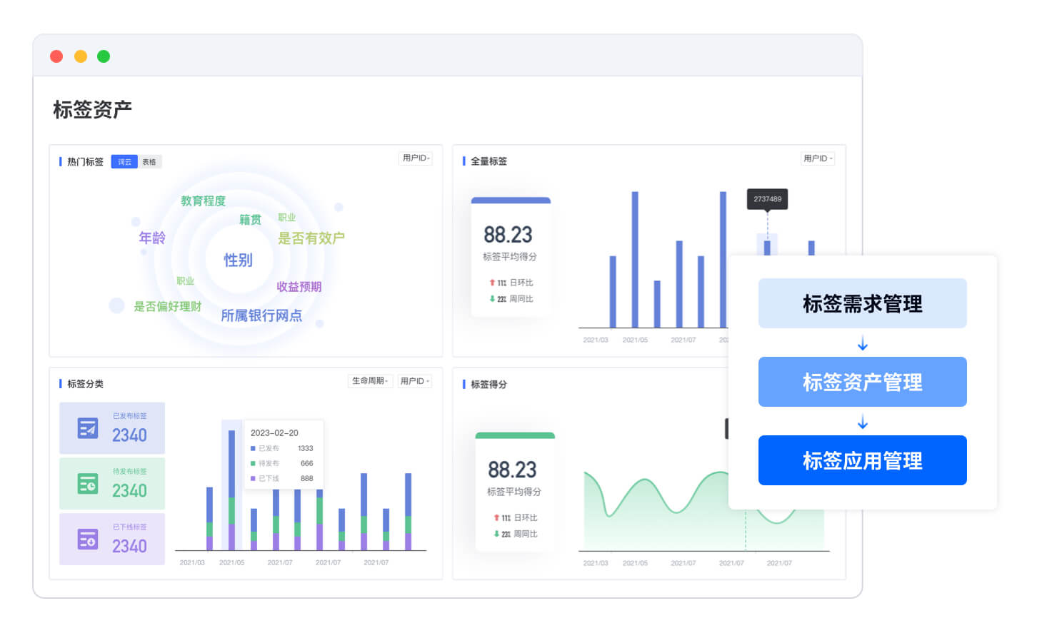
Task: Click the pending-publish tags clock icon
Action: 87,484
